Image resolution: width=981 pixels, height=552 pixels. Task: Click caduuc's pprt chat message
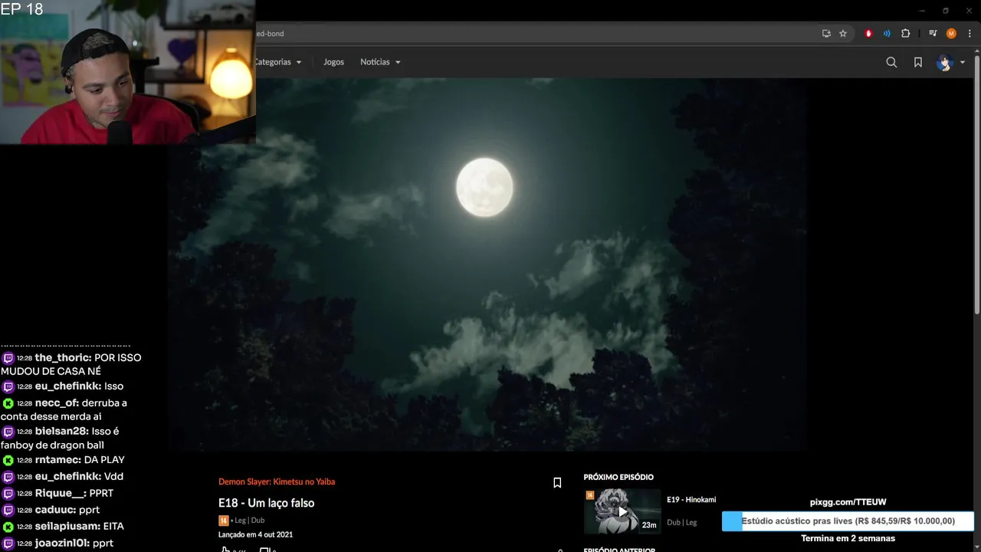tap(51, 510)
